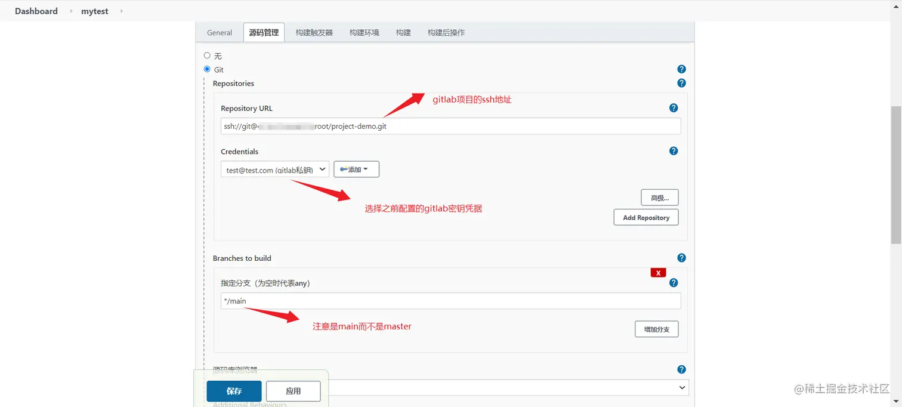Open help for the Credentials field
The width and height of the screenshot is (902, 407).
click(x=674, y=151)
